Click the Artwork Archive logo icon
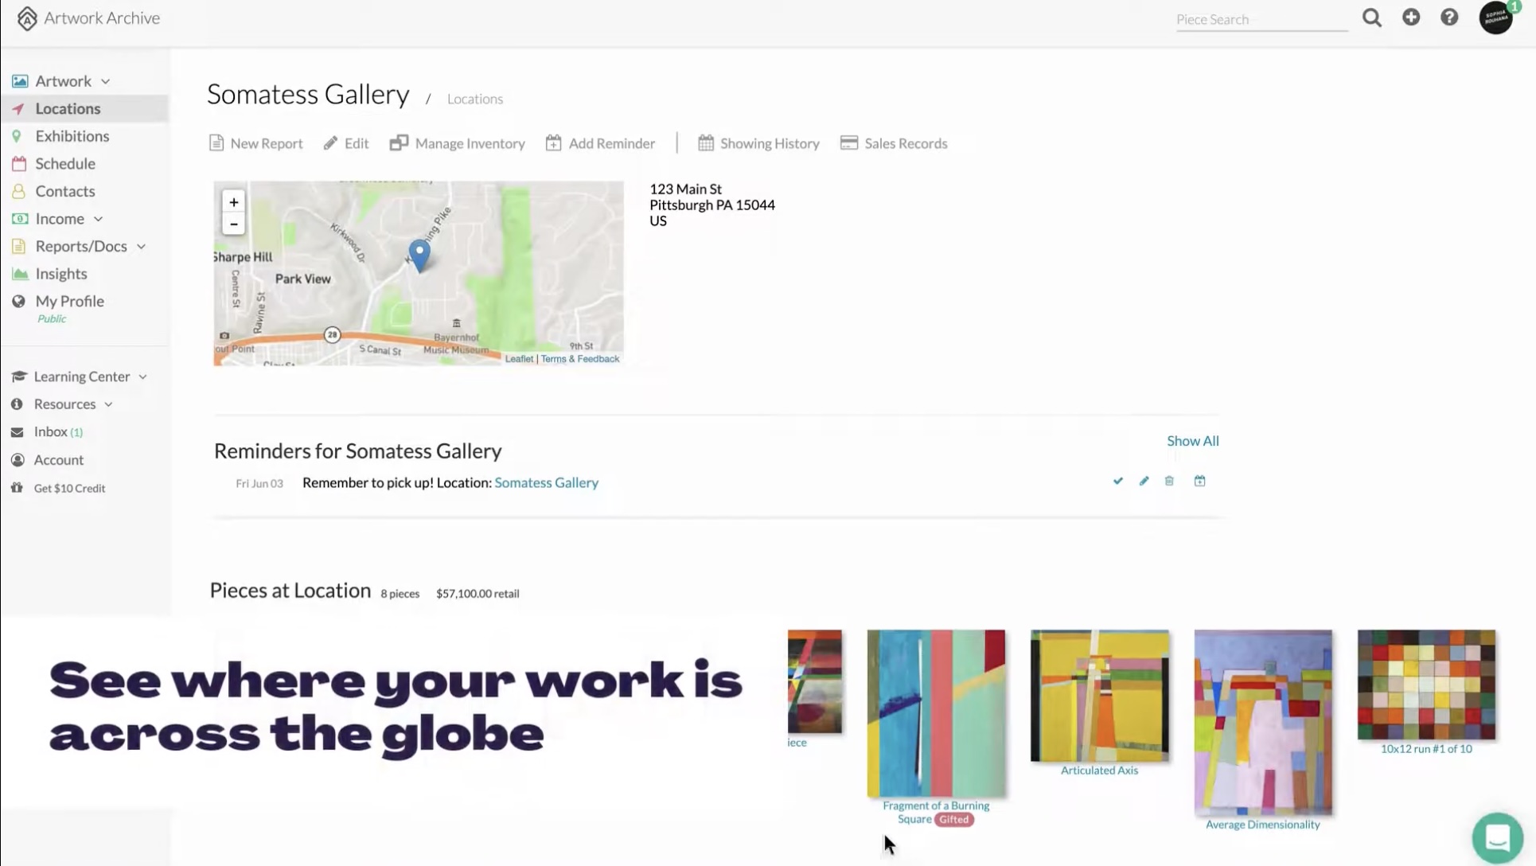Viewport: 1536px width, 866px height. pyautogui.click(x=27, y=18)
